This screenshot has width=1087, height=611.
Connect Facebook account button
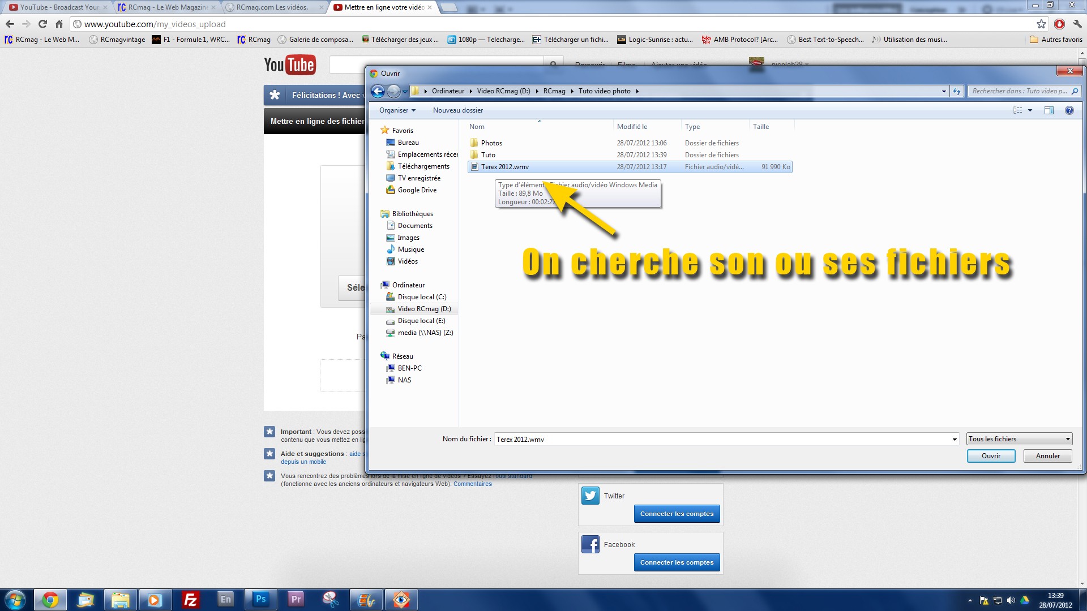[677, 562]
